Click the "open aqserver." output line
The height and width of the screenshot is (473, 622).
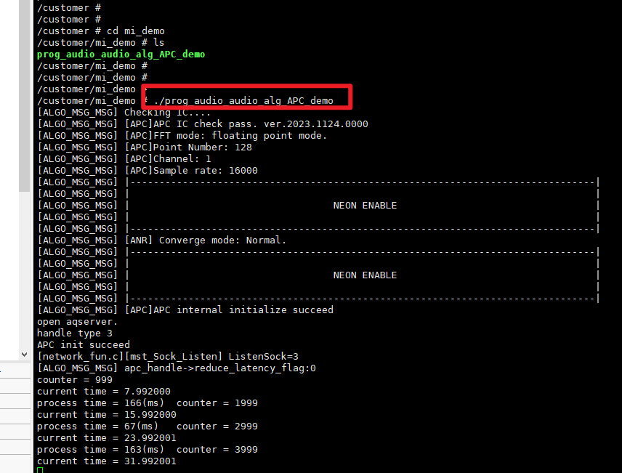click(77, 322)
